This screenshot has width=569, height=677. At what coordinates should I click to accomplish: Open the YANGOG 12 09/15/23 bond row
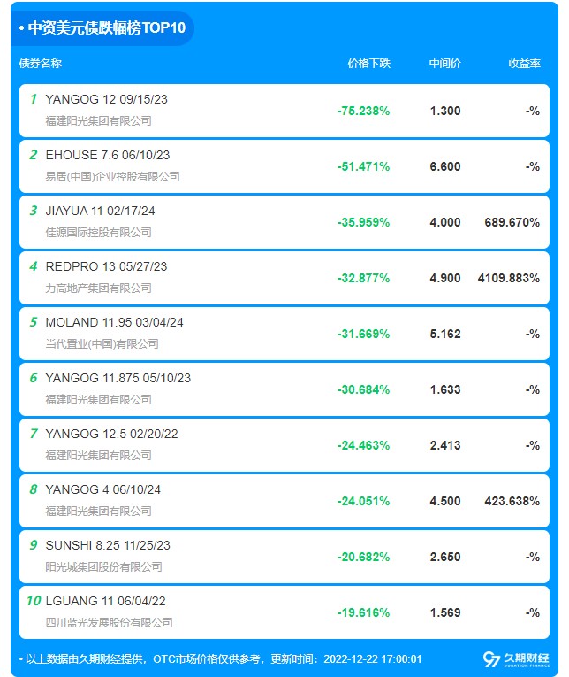tap(284, 111)
